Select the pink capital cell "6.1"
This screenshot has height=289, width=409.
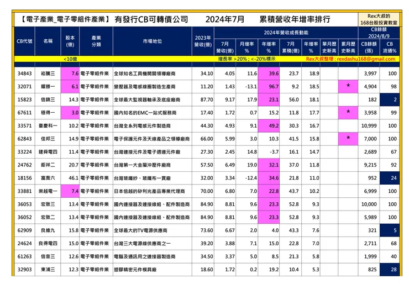coord(70,87)
